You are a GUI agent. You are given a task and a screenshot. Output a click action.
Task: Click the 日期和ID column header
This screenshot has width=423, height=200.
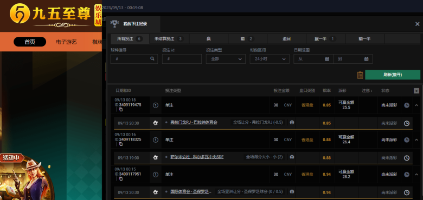pos(123,91)
